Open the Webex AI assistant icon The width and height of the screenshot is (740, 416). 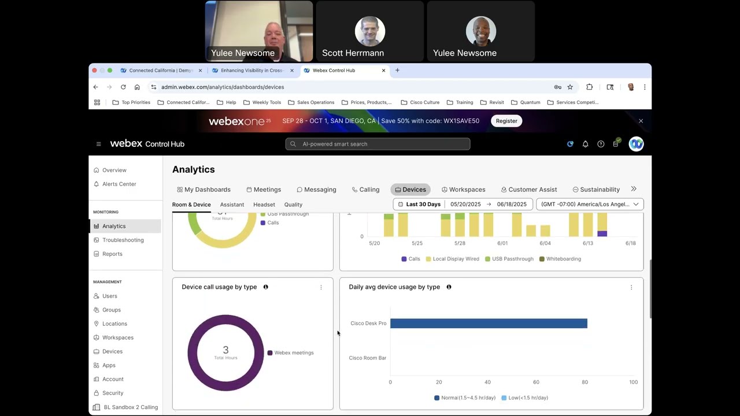570,144
